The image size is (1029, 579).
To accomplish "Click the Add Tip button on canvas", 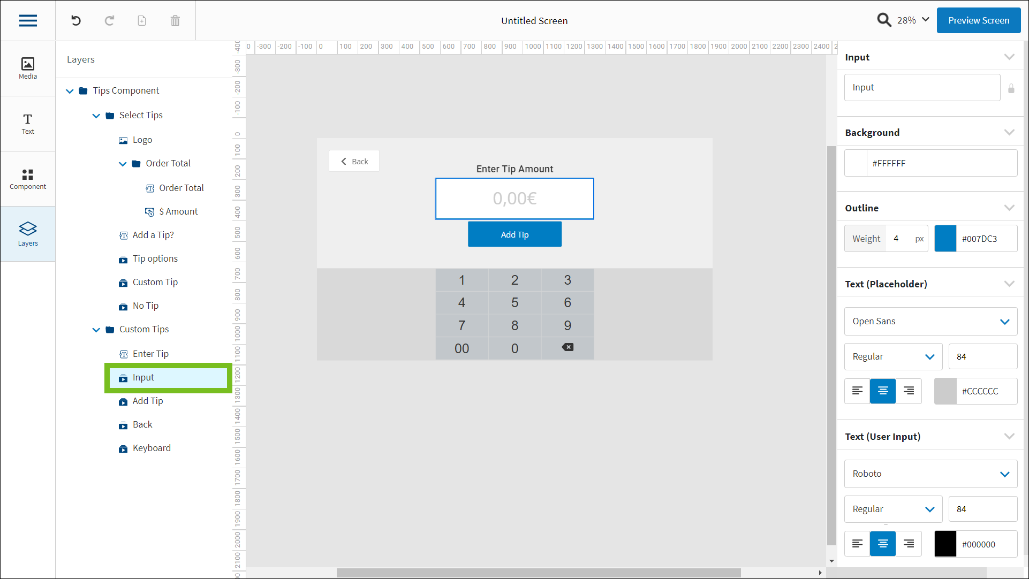I will click(514, 234).
